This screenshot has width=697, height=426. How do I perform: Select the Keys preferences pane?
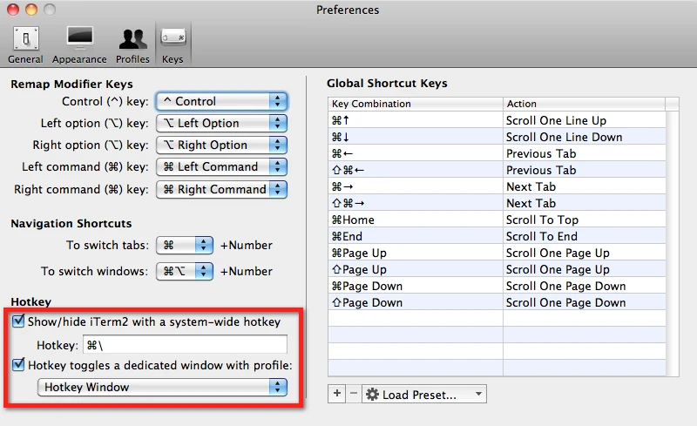click(173, 44)
